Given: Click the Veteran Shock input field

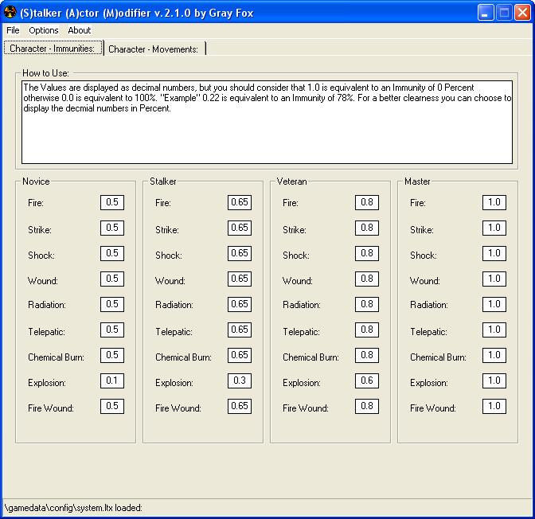Looking at the screenshot, I should (367, 253).
